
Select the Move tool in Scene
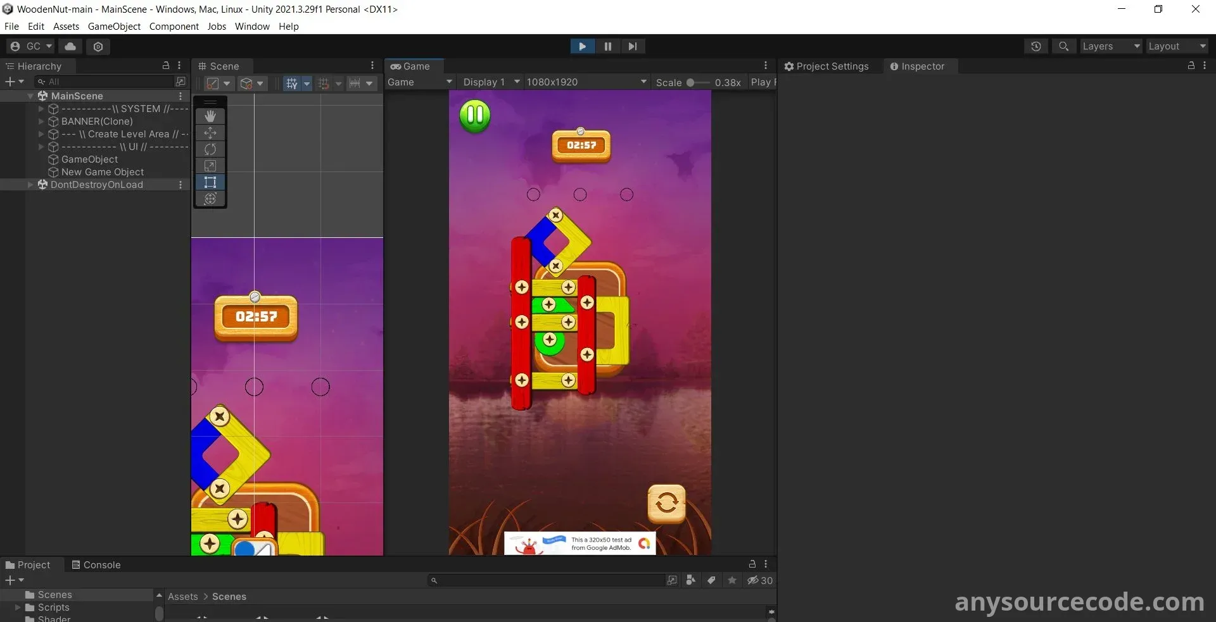coord(210,133)
